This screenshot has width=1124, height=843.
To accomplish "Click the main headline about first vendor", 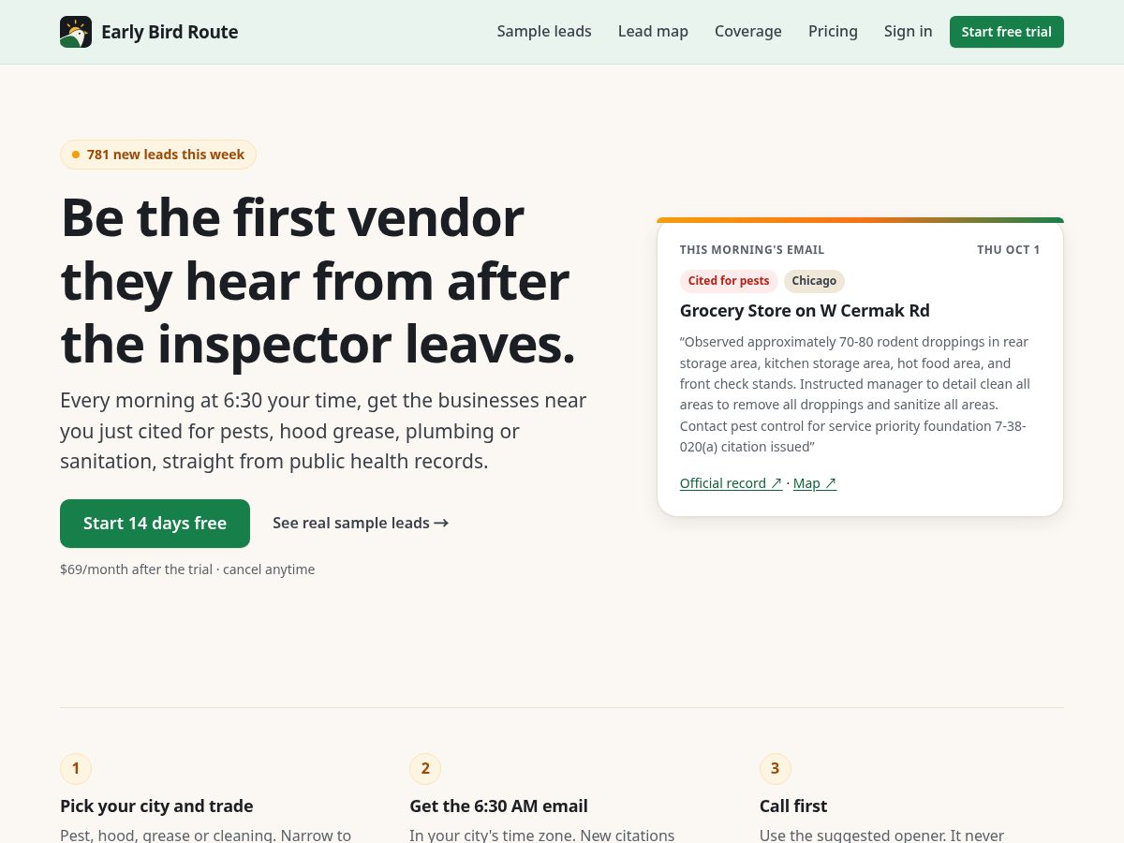I will [318, 281].
